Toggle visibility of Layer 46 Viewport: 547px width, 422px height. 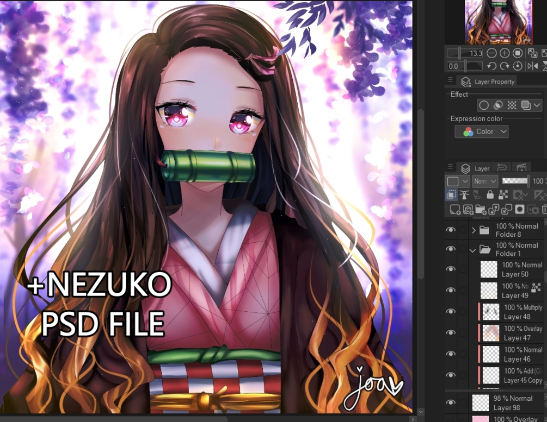[451, 354]
